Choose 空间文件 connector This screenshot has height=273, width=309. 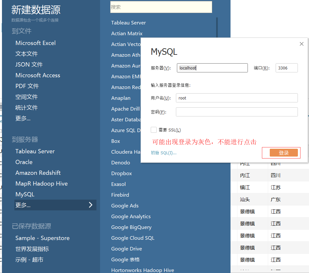[x=26, y=97]
